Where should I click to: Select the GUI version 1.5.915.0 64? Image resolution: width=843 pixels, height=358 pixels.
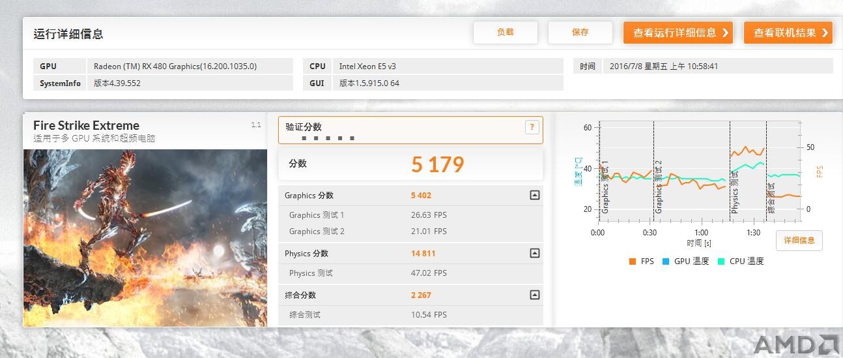coord(369,83)
